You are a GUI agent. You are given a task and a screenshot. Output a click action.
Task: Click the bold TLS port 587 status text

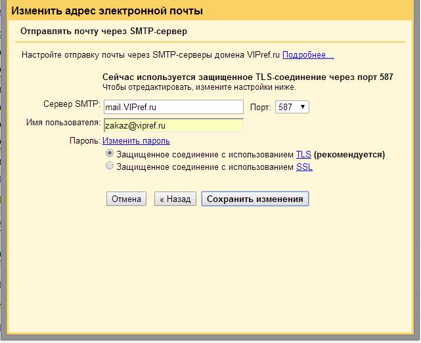pyautogui.click(x=248, y=77)
